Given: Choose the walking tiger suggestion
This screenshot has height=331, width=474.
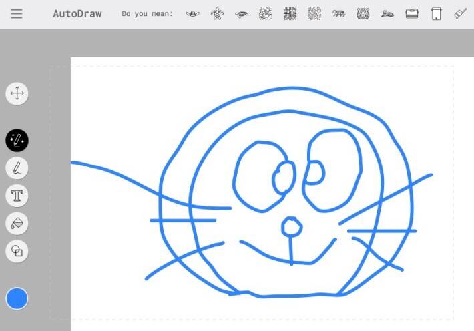Looking at the screenshot, I should click(x=339, y=13).
